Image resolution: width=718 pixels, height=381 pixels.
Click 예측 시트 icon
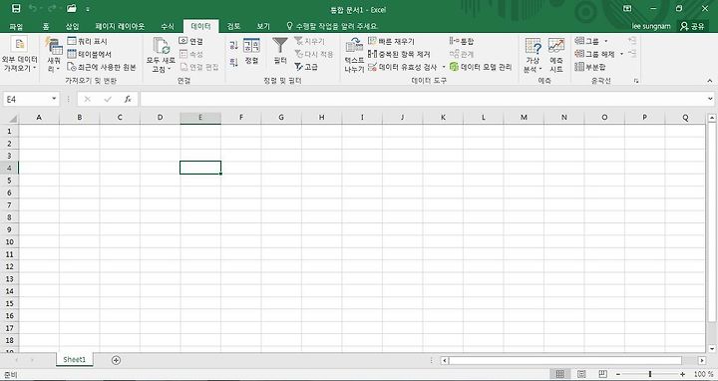pos(555,55)
